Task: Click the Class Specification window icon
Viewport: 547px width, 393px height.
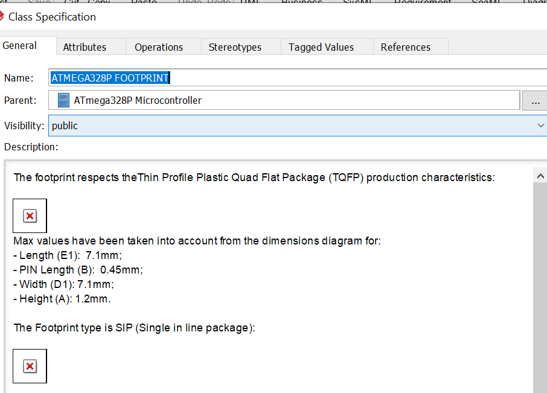Action: point(1,16)
